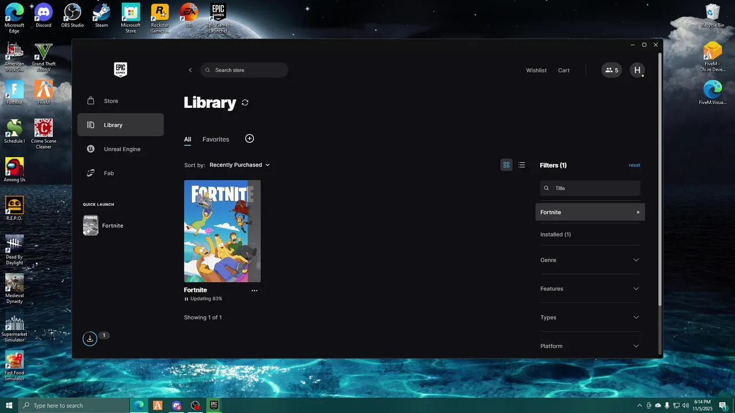Open Microsoft Store desktop shortcut
735x413 pixels.
[131, 18]
